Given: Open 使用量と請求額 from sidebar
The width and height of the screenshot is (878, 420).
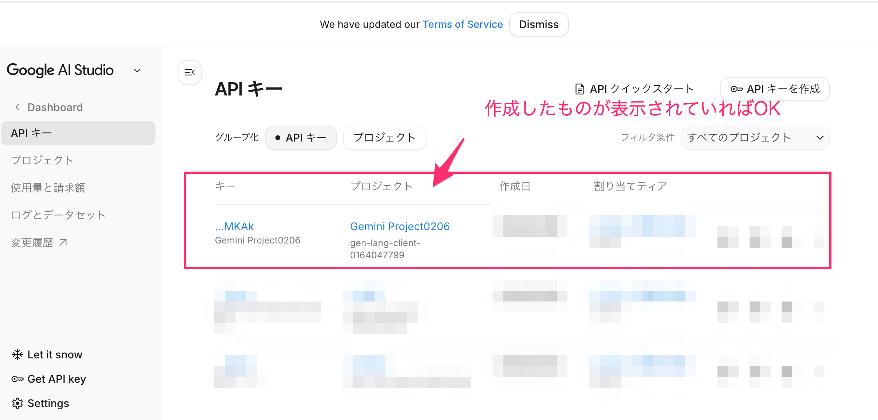Looking at the screenshot, I should (x=48, y=187).
